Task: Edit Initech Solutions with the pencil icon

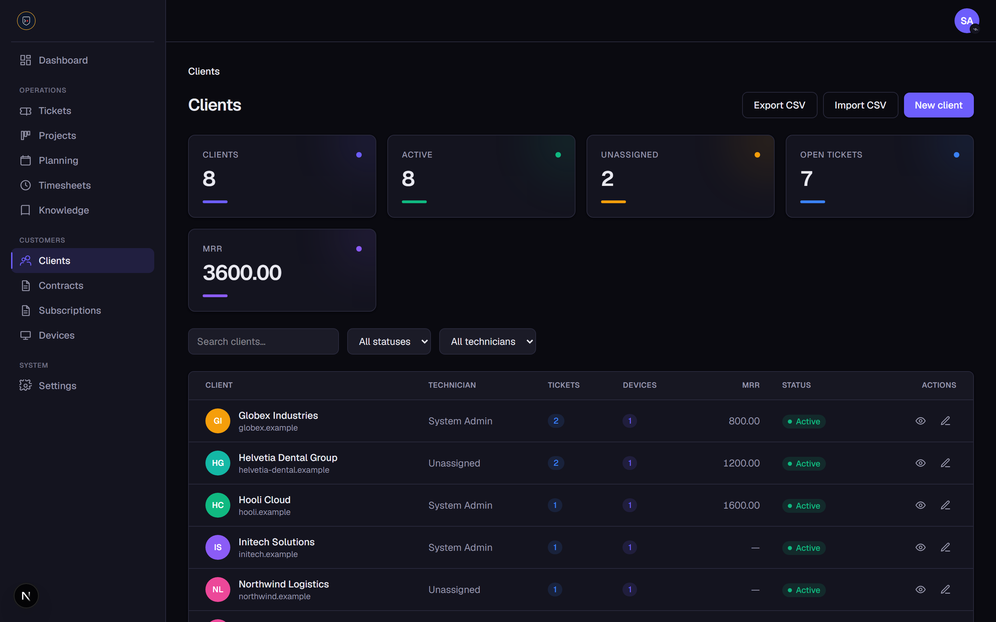Action: coord(946,547)
